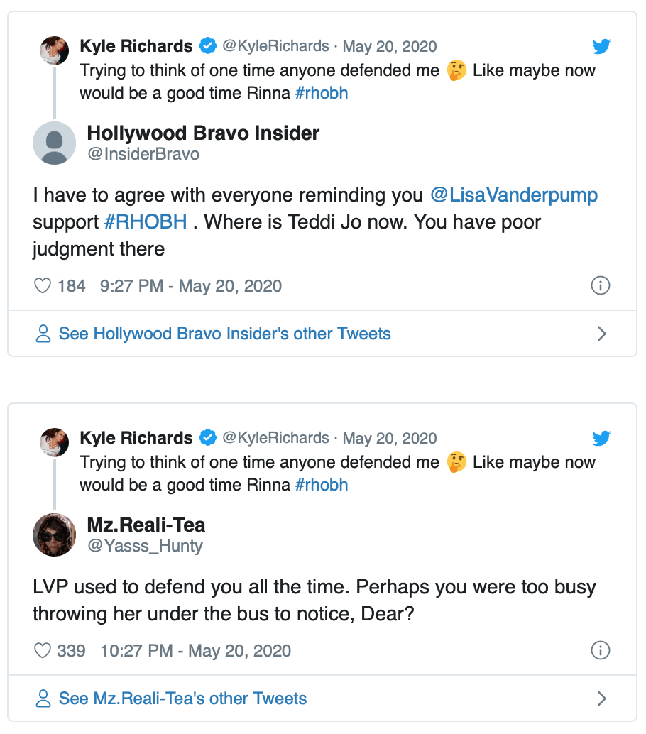Screen dimensions: 646x734
Task: Open the @LisaVanderpump mention link
Action: (514, 195)
